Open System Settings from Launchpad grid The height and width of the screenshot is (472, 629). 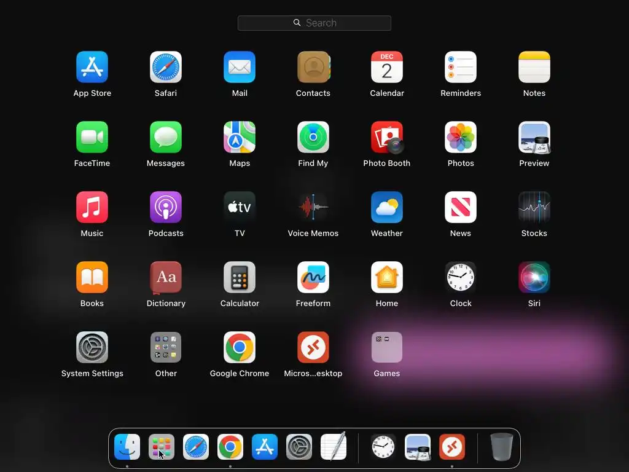point(92,347)
